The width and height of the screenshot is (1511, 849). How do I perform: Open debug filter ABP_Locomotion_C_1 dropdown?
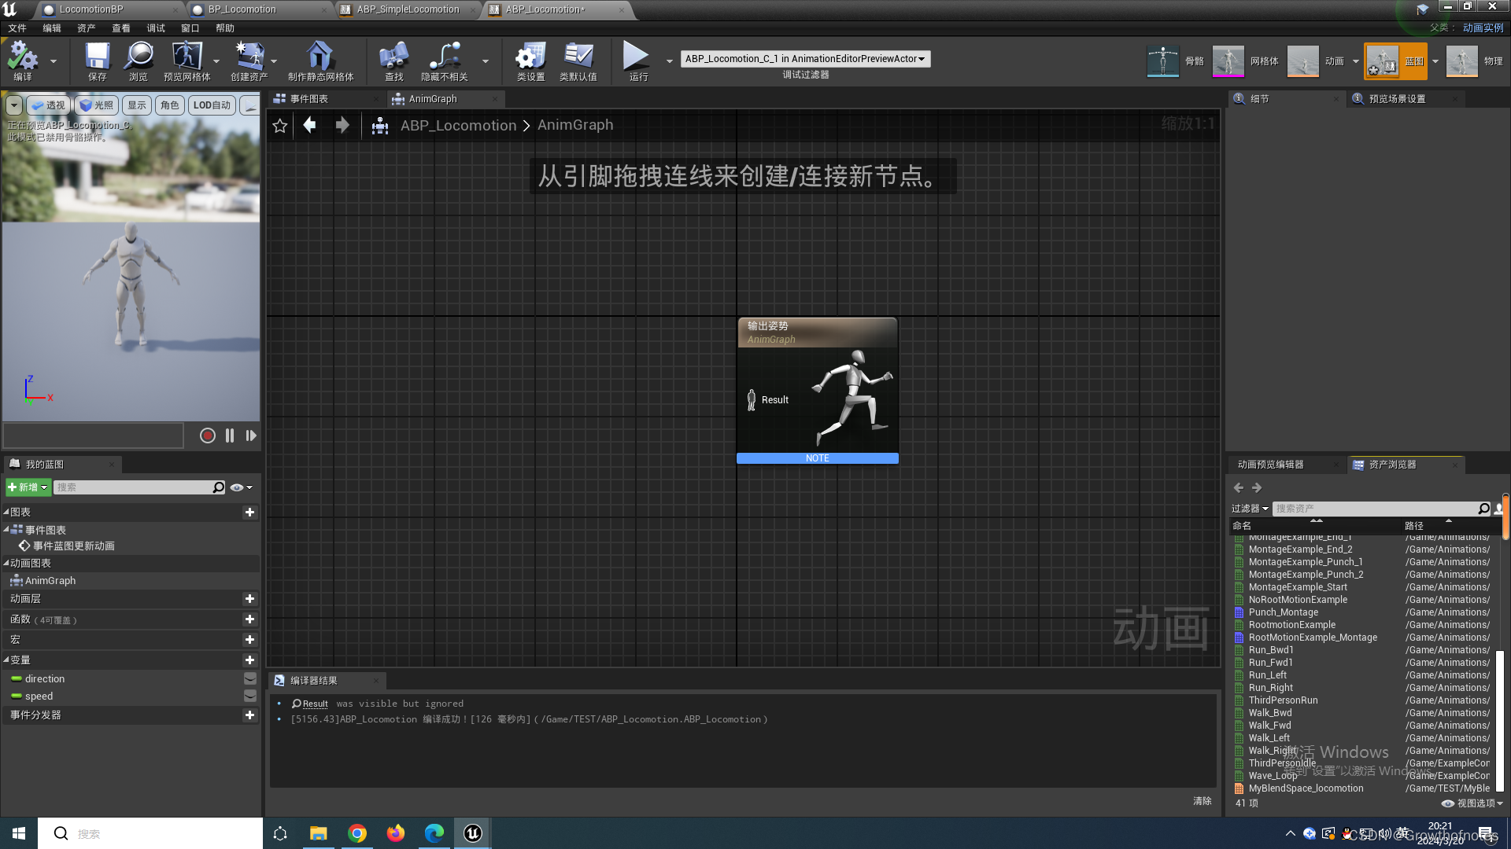pos(805,59)
